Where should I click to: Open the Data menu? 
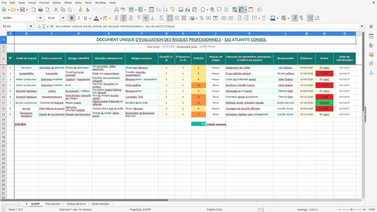(78, 3)
